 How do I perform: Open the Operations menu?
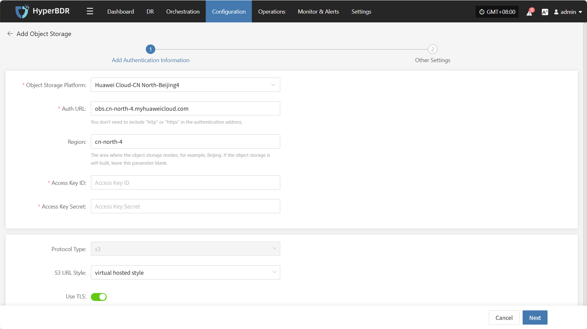pos(272,12)
